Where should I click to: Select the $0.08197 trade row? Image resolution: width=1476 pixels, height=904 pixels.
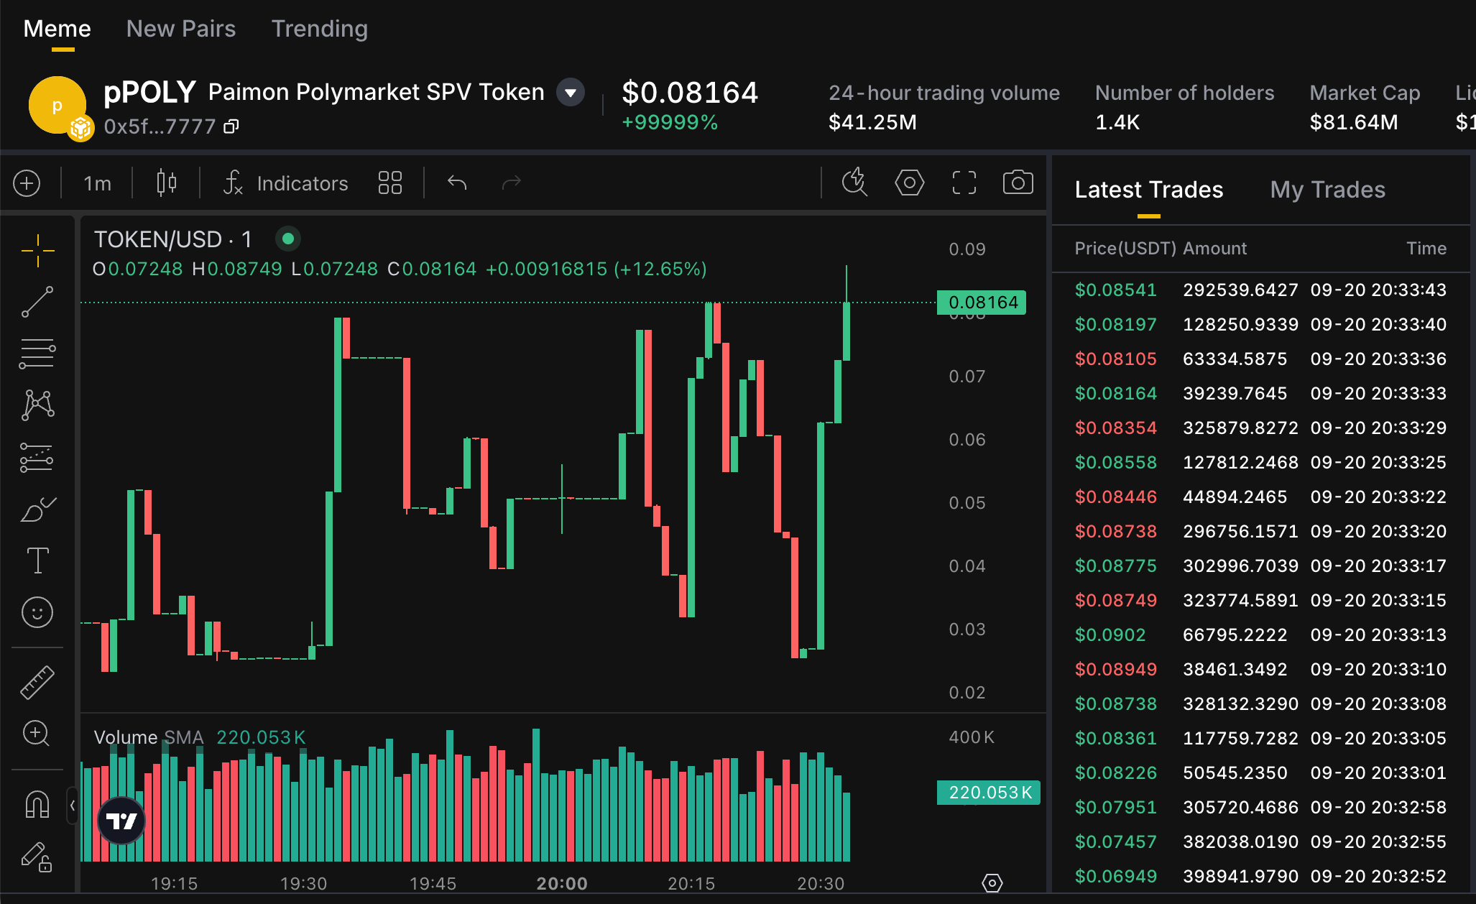click(1261, 325)
